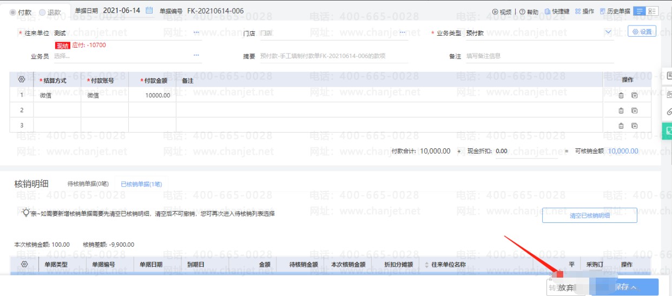
Task: Click the second right sidebar document icon
Action: pos(669,94)
